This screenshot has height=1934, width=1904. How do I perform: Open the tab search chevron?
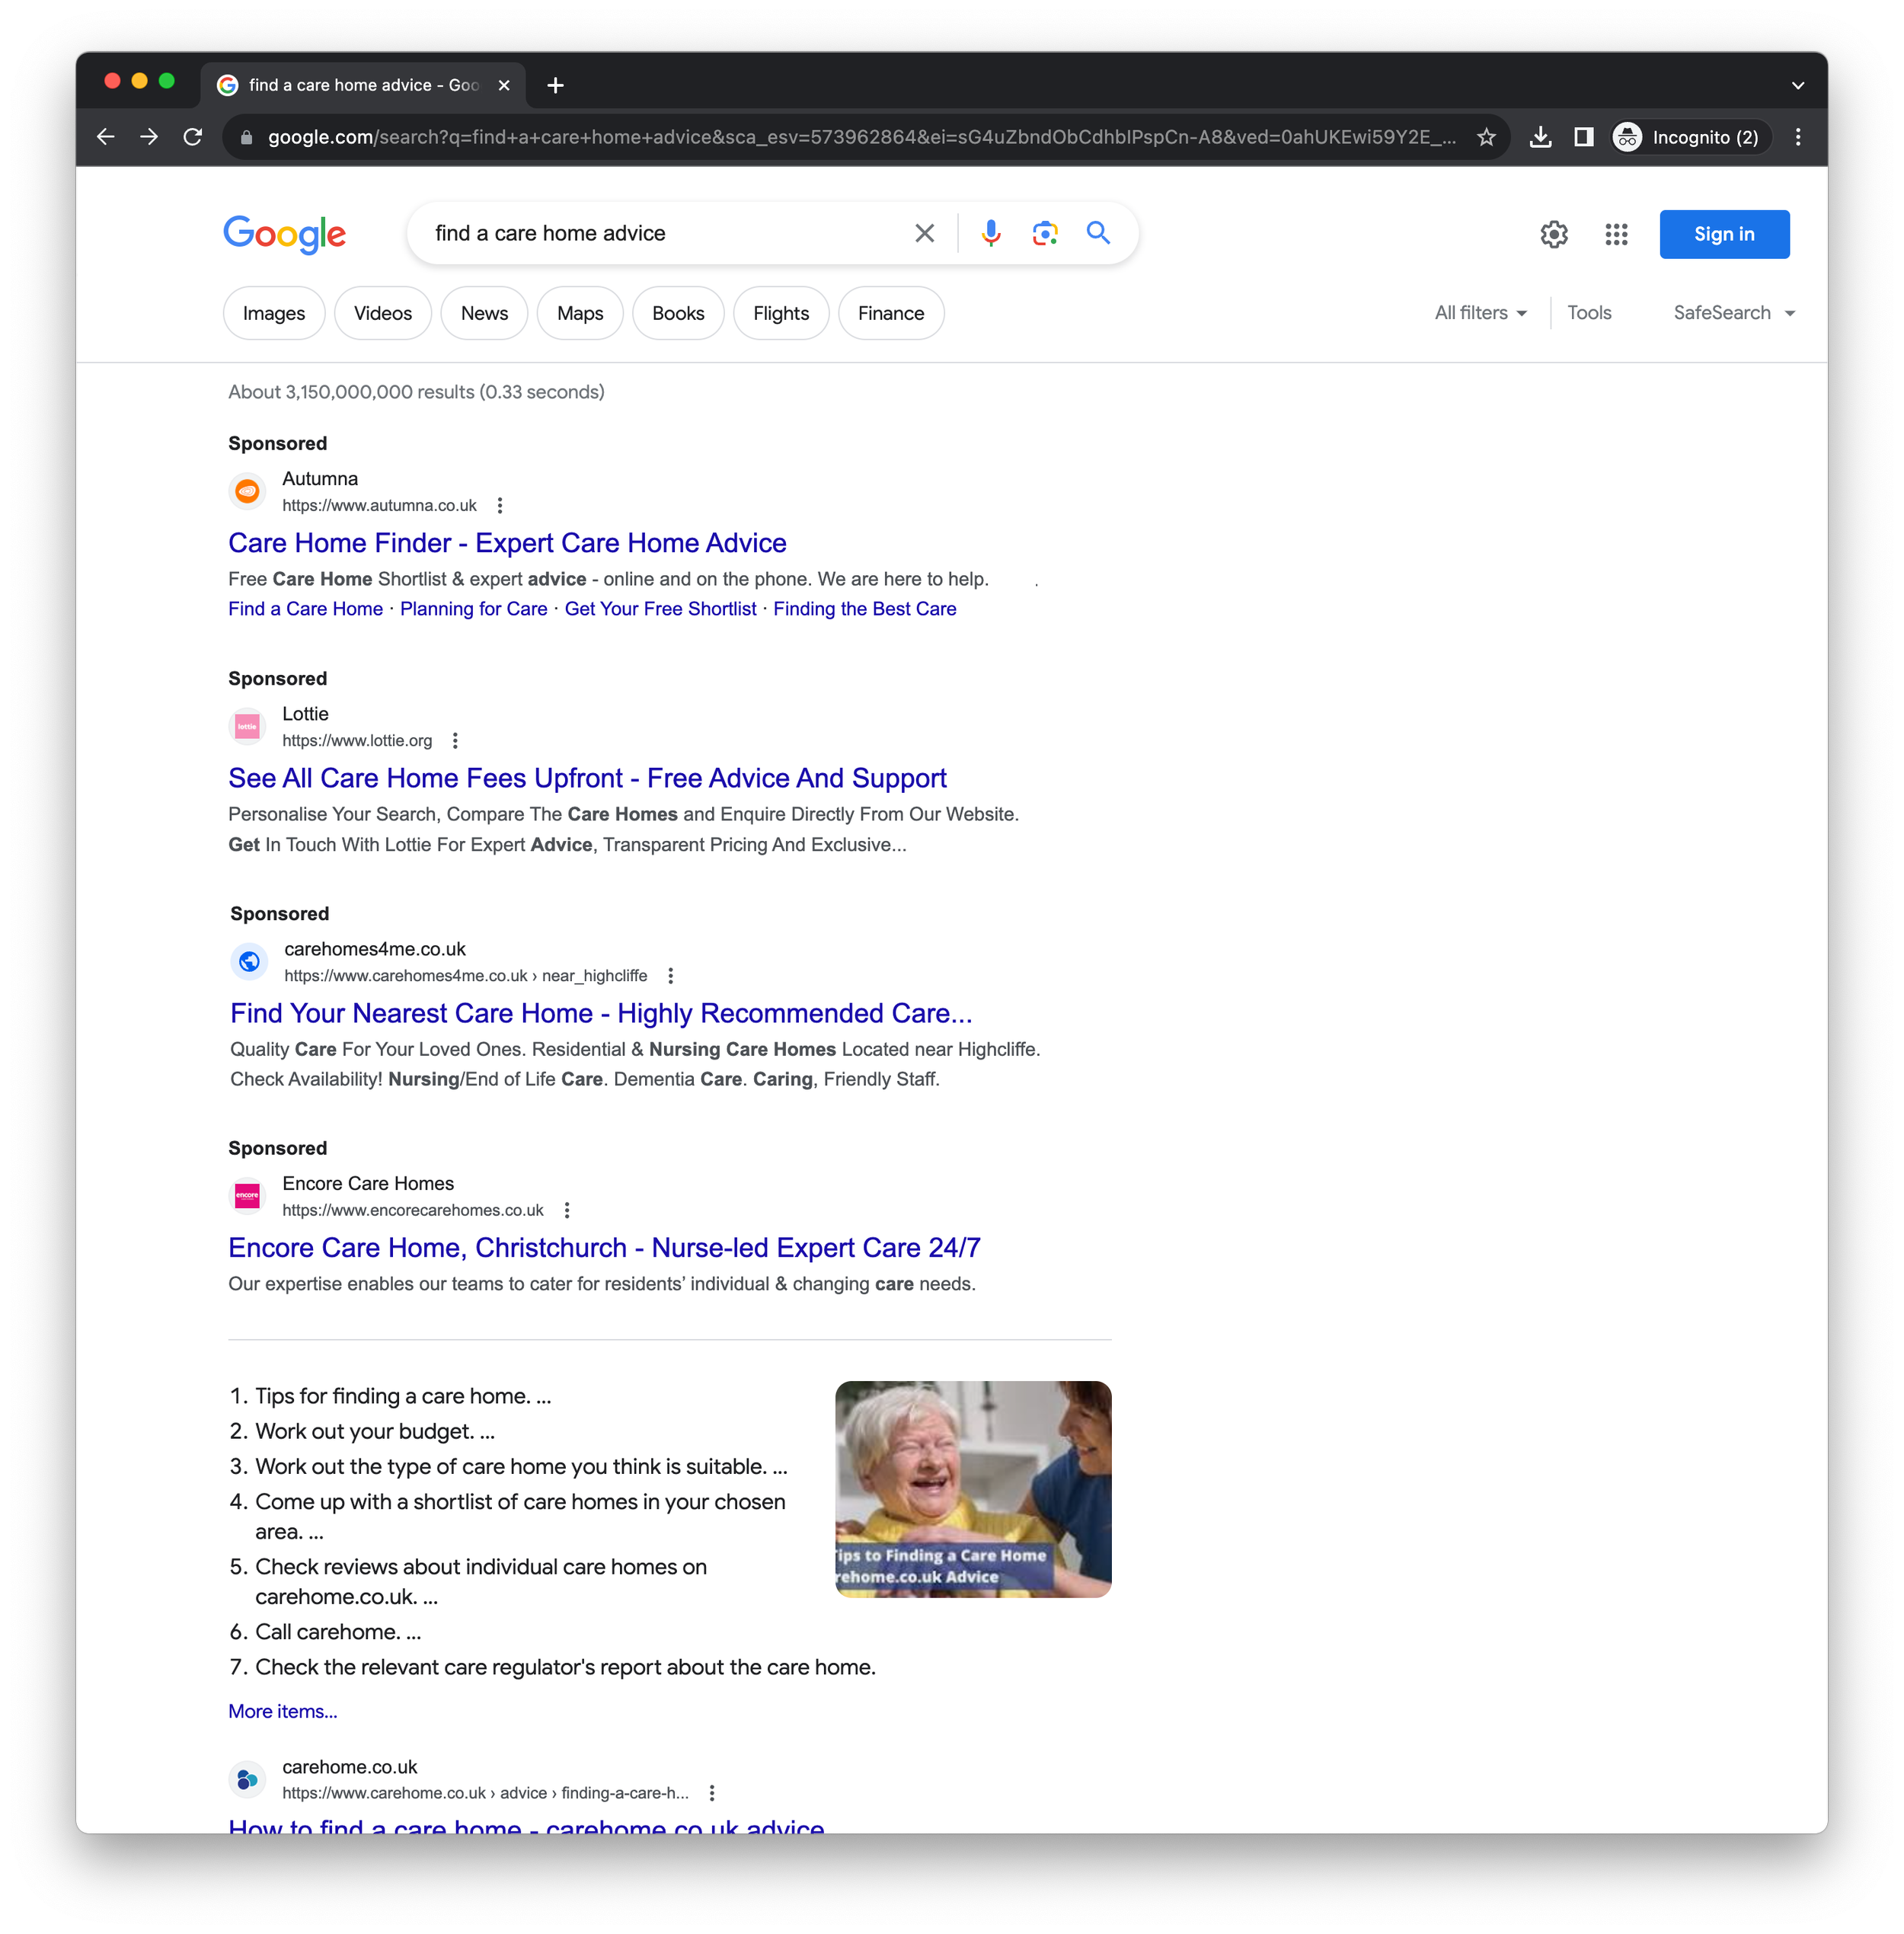tap(1797, 85)
